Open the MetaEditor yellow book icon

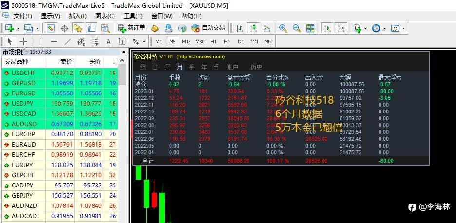155,28
